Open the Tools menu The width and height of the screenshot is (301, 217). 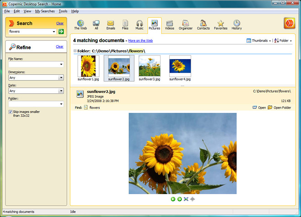point(63,11)
